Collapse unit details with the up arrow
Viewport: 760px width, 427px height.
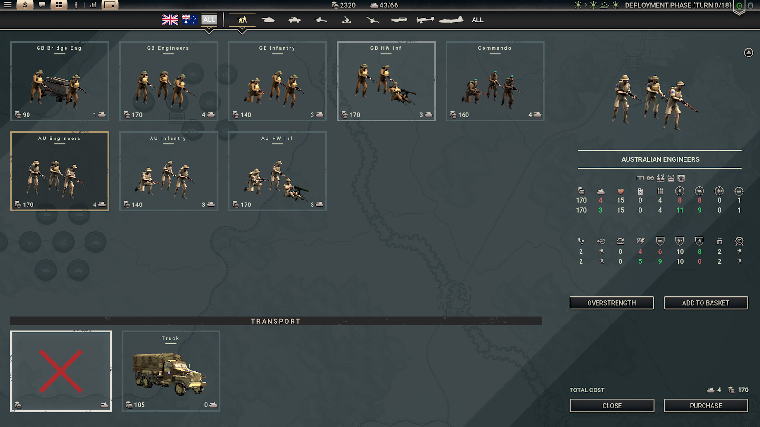[x=749, y=53]
